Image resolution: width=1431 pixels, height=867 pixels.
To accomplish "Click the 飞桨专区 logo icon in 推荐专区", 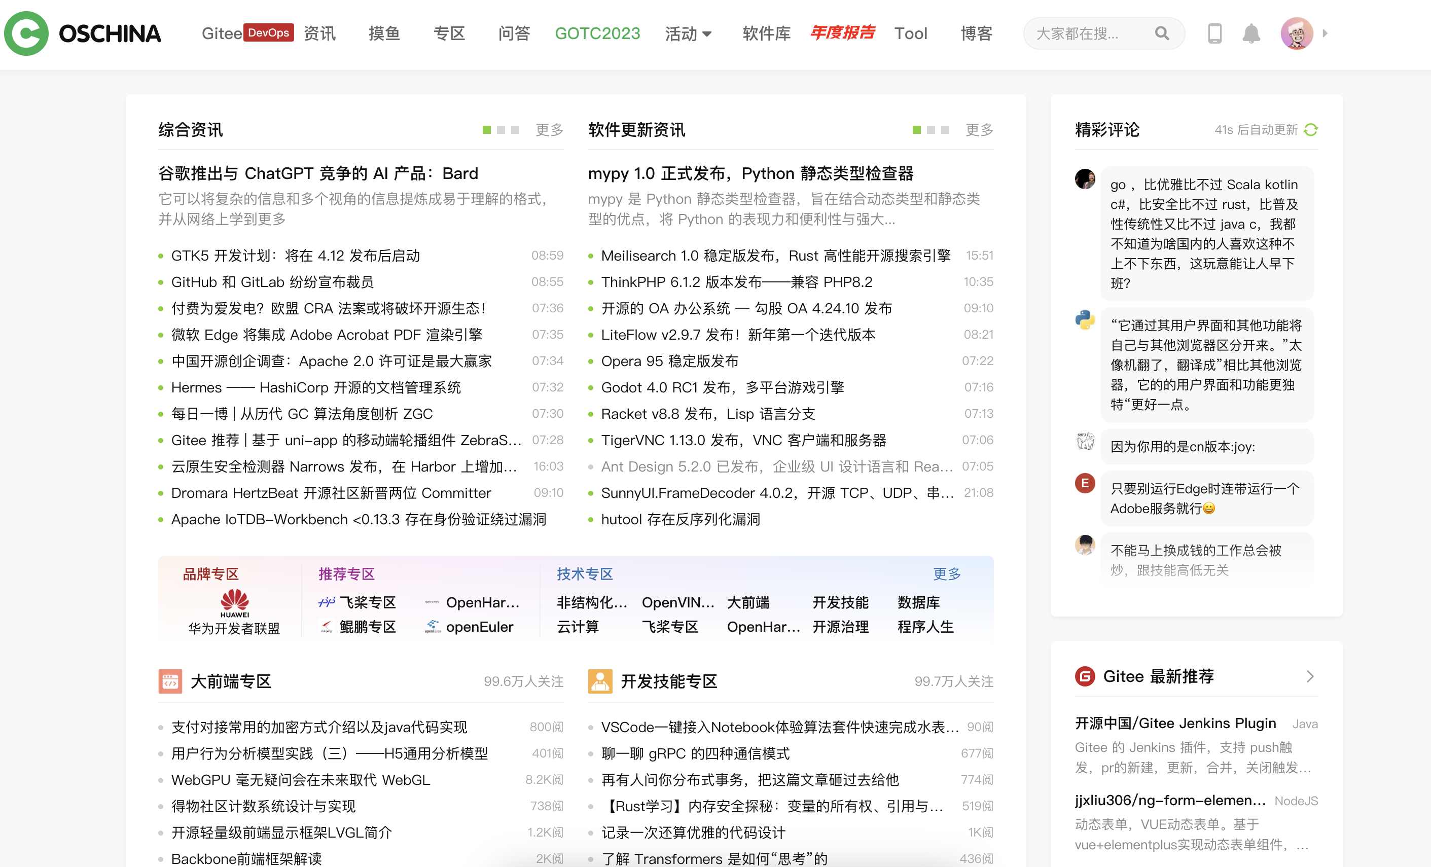I will click(x=327, y=602).
